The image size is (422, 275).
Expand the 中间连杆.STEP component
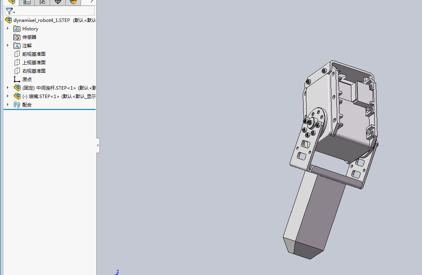point(8,87)
